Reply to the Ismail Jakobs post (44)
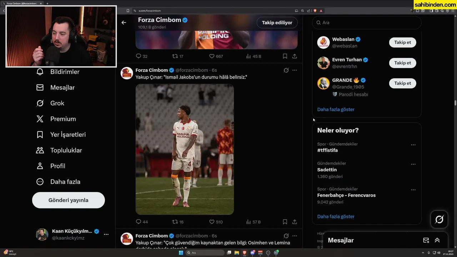 click(x=139, y=222)
